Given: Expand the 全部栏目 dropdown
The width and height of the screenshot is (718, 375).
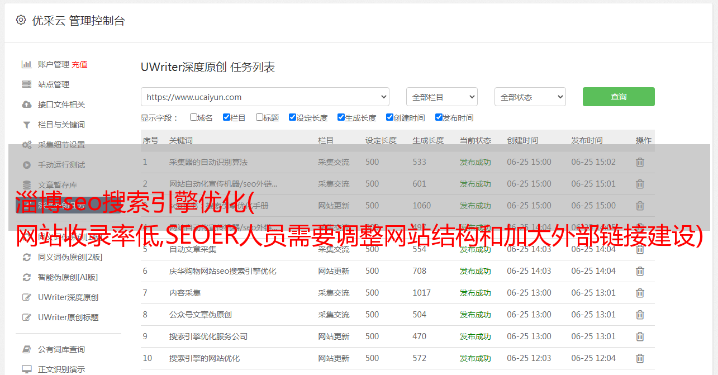Looking at the screenshot, I should click(x=441, y=97).
